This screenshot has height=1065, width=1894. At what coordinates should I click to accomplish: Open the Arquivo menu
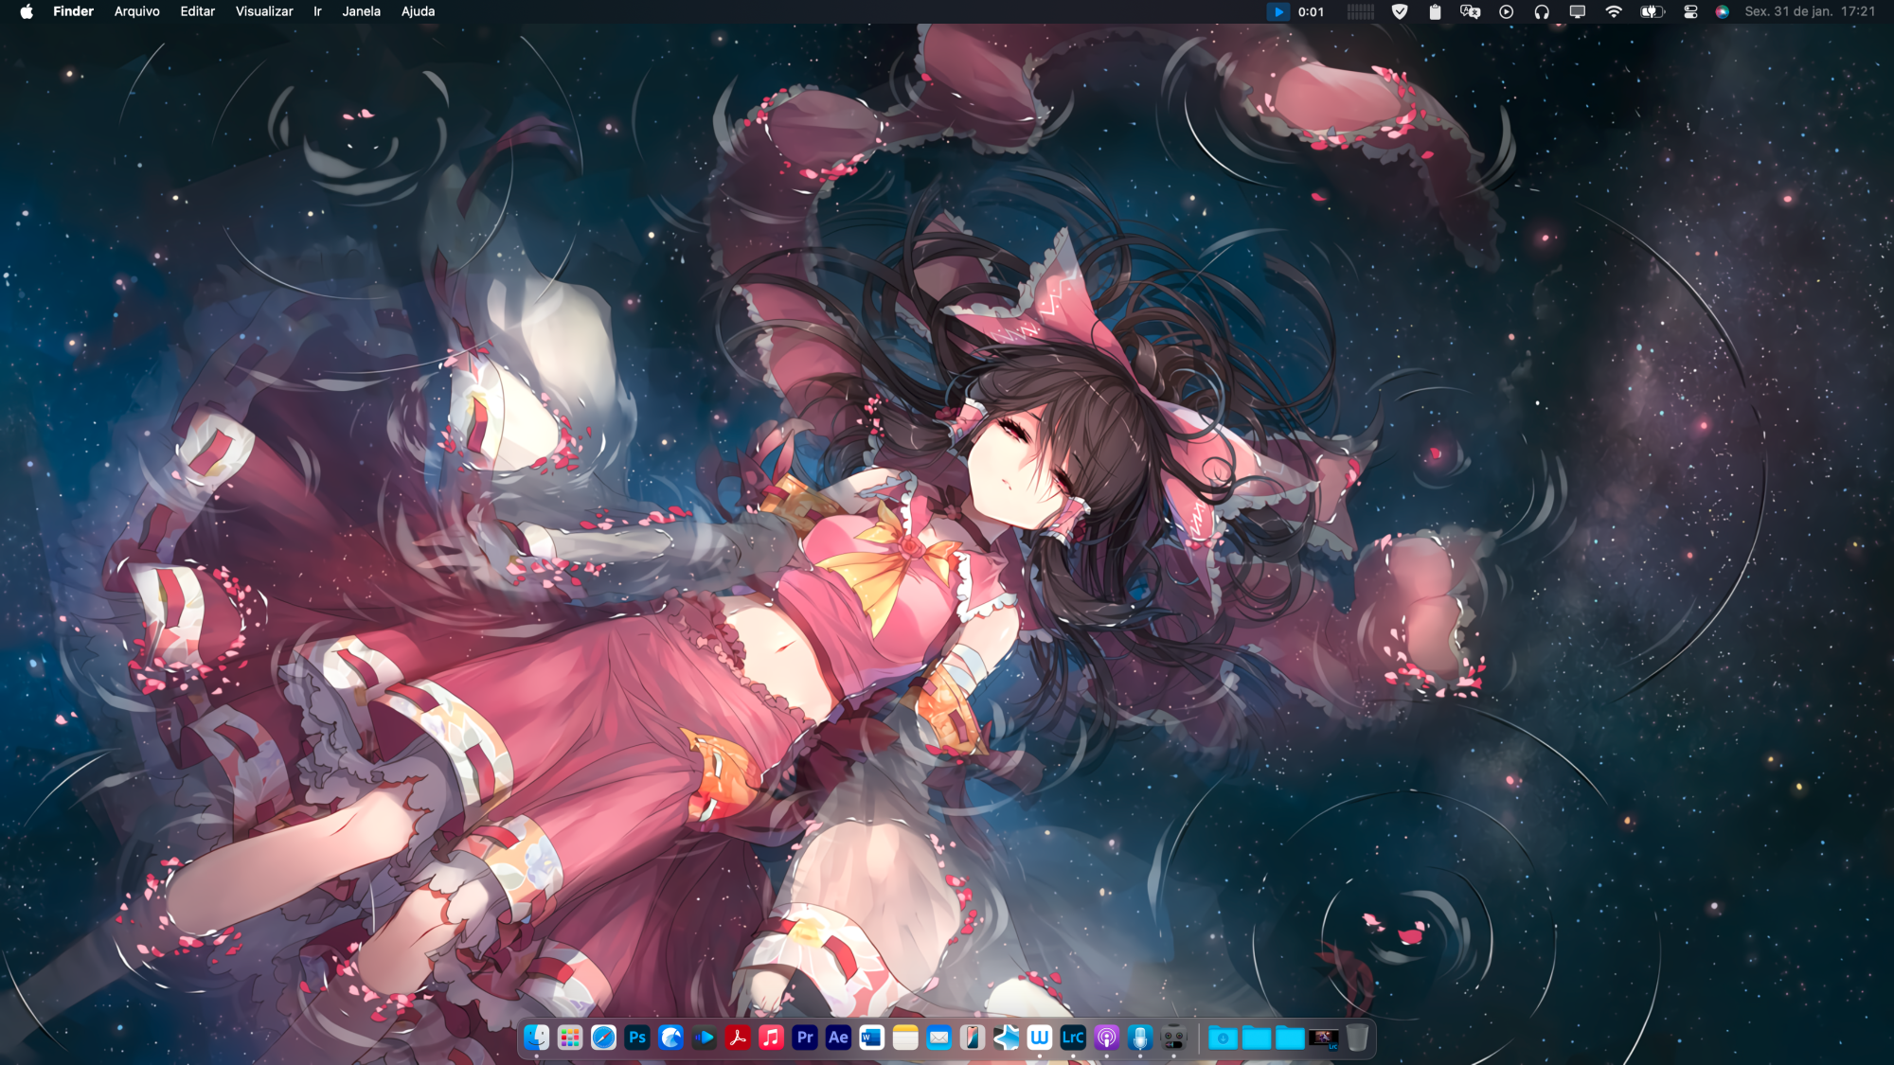tap(136, 11)
